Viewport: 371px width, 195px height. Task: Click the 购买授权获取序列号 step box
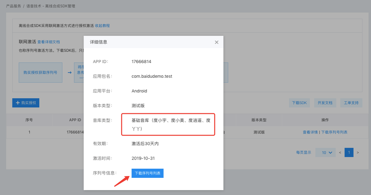[x=40, y=73]
